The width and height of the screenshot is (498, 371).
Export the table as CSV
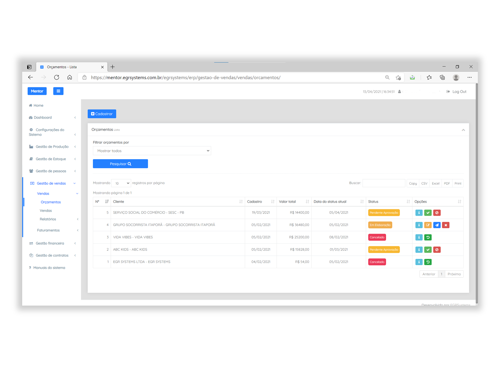(424, 183)
